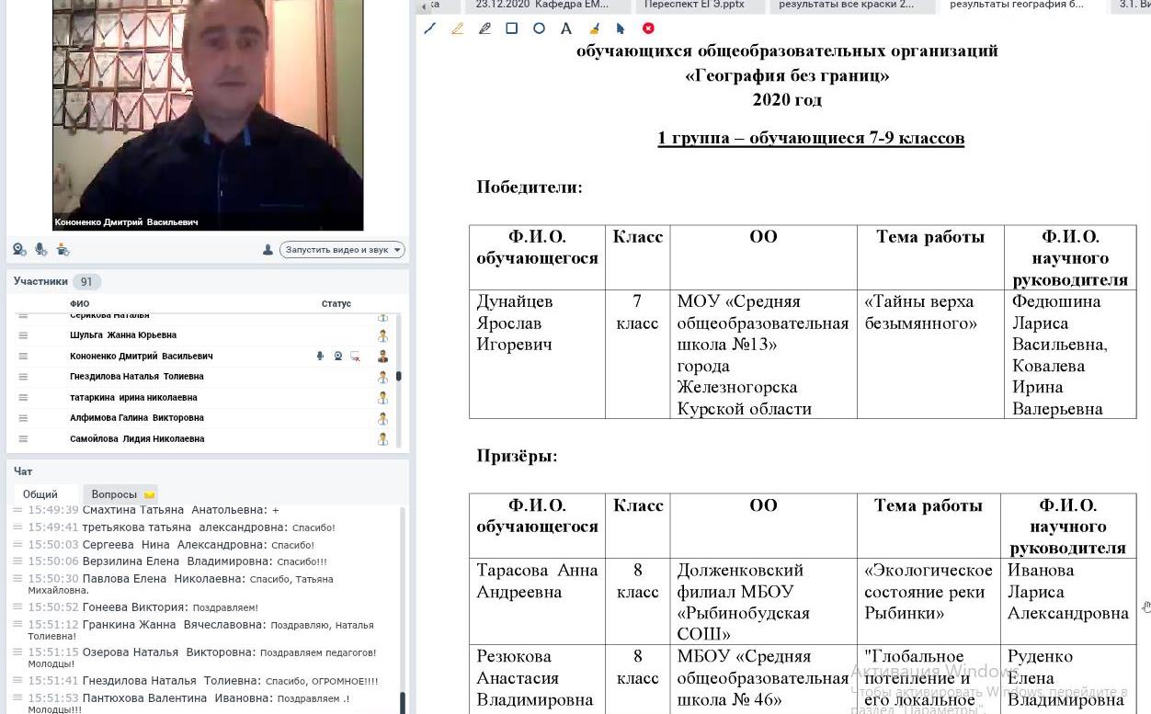This screenshot has height=714, width=1151.
Task: Click the Участники panel title
Action: coord(40,281)
